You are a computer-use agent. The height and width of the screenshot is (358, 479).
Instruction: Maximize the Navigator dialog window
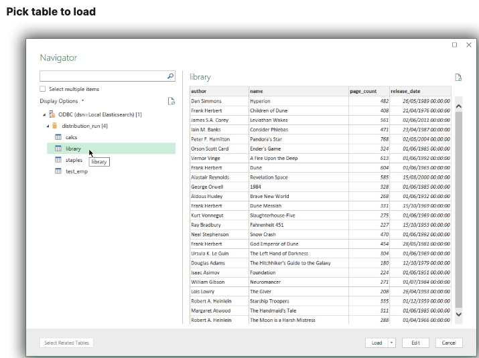pos(455,45)
